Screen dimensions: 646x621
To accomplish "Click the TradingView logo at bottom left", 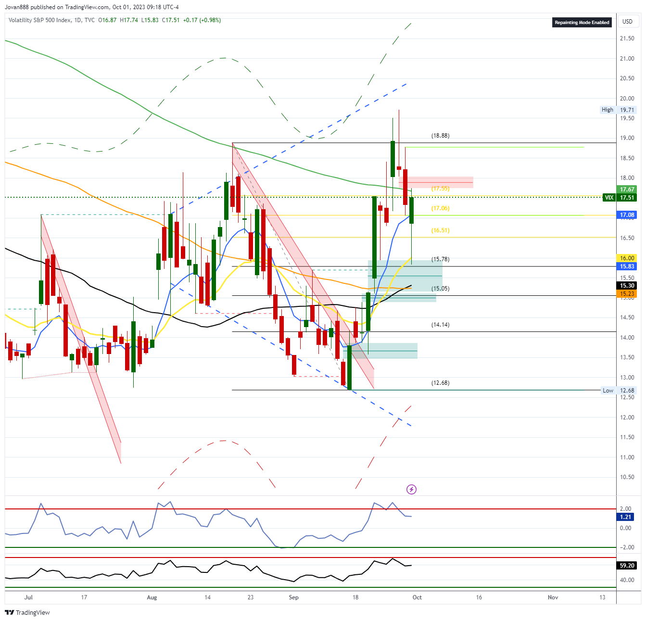I will click(x=27, y=612).
